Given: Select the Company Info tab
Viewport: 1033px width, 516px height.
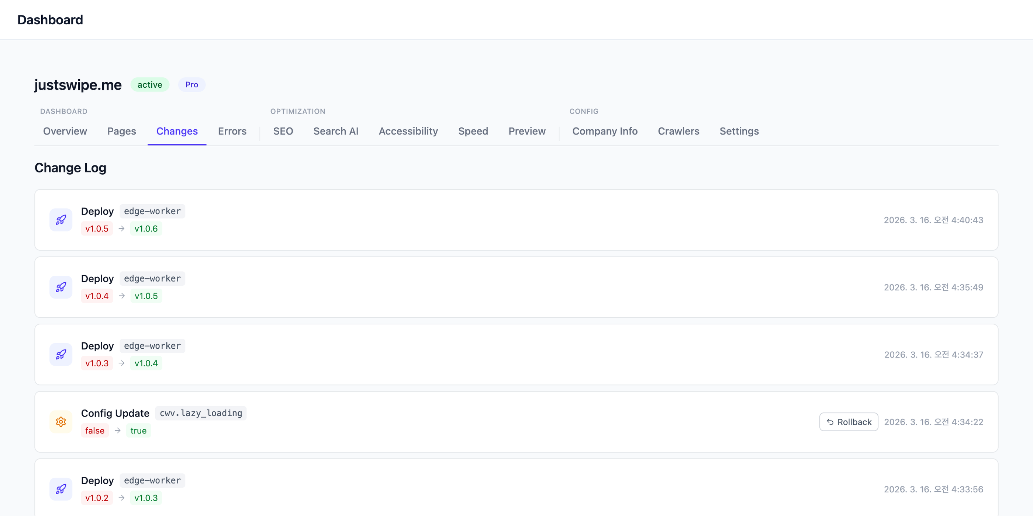Looking at the screenshot, I should 605,132.
